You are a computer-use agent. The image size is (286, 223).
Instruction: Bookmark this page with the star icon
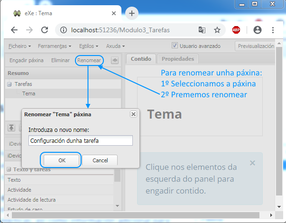pos(217,30)
